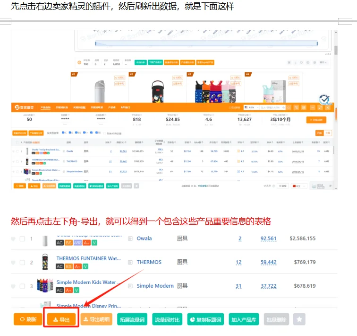Tick the checkbox for enlarged row 3 Simple Modern

[x=22, y=286]
